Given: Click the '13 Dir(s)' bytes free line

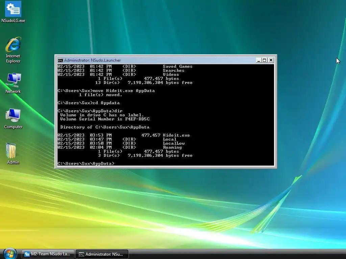Looking at the screenshot, I should point(144,83).
